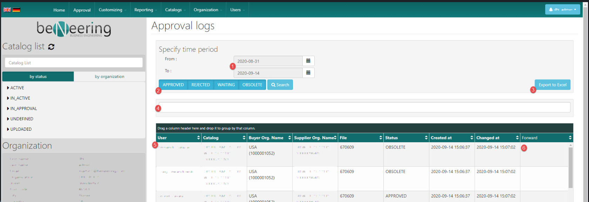589x202 pixels.
Task: Sort the User column with its arrows
Action: (199, 138)
